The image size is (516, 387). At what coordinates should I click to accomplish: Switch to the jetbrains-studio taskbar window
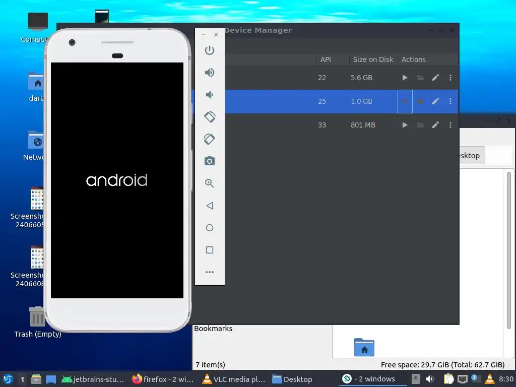pyautogui.click(x=93, y=379)
